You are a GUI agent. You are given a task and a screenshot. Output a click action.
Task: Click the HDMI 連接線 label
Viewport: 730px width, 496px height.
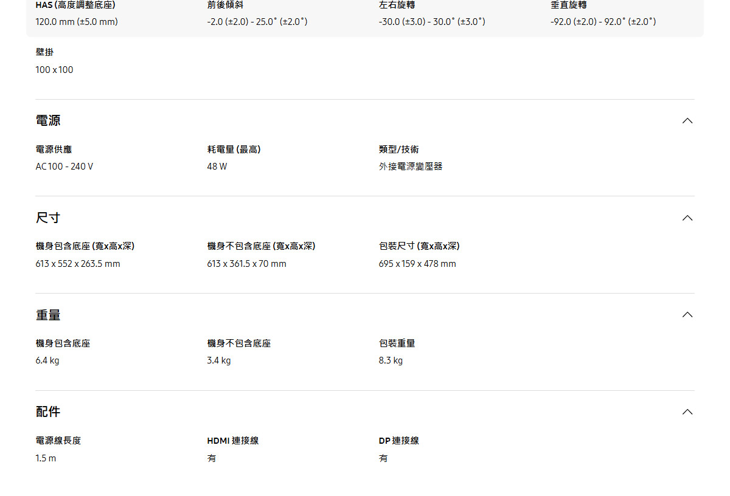pos(233,441)
